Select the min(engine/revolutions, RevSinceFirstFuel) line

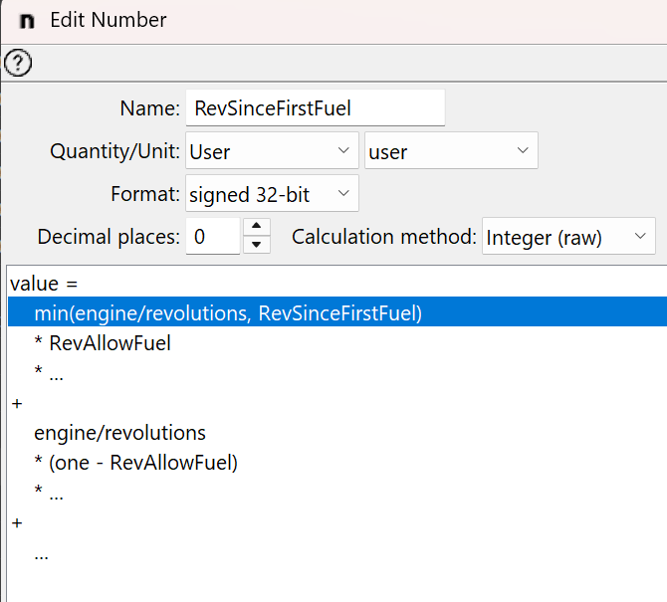228,313
